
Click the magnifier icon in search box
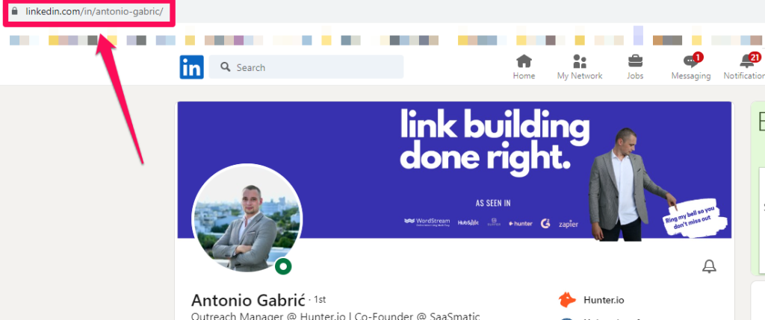click(225, 66)
